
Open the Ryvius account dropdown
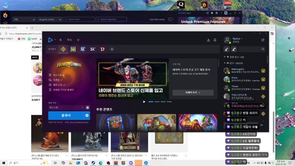[x=238, y=39]
